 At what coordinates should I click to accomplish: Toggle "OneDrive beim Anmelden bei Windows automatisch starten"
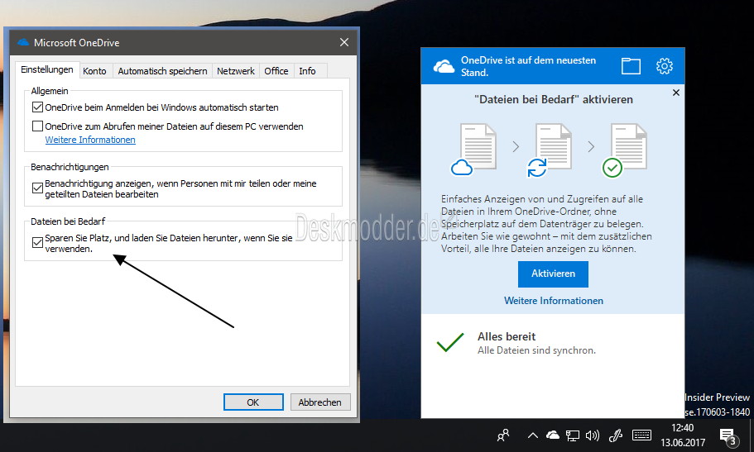tap(37, 107)
